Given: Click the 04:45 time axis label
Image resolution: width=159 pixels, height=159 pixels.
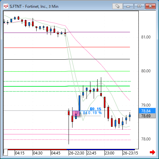Looking at the screenshot, I should pos(56,153).
